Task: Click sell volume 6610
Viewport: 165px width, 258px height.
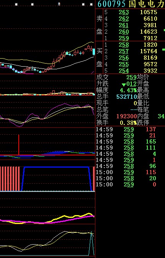Action: [x=150, y=19]
